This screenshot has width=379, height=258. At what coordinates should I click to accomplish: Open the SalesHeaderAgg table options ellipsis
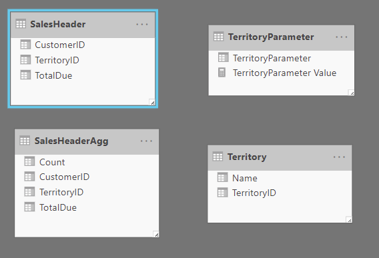click(146, 141)
